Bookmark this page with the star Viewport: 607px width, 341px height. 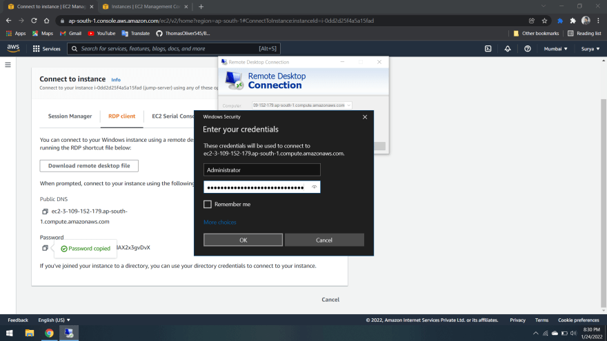(x=544, y=21)
